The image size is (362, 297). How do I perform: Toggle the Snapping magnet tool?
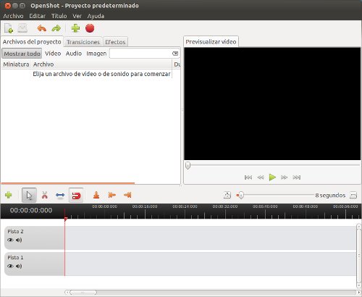coord(76,195)
